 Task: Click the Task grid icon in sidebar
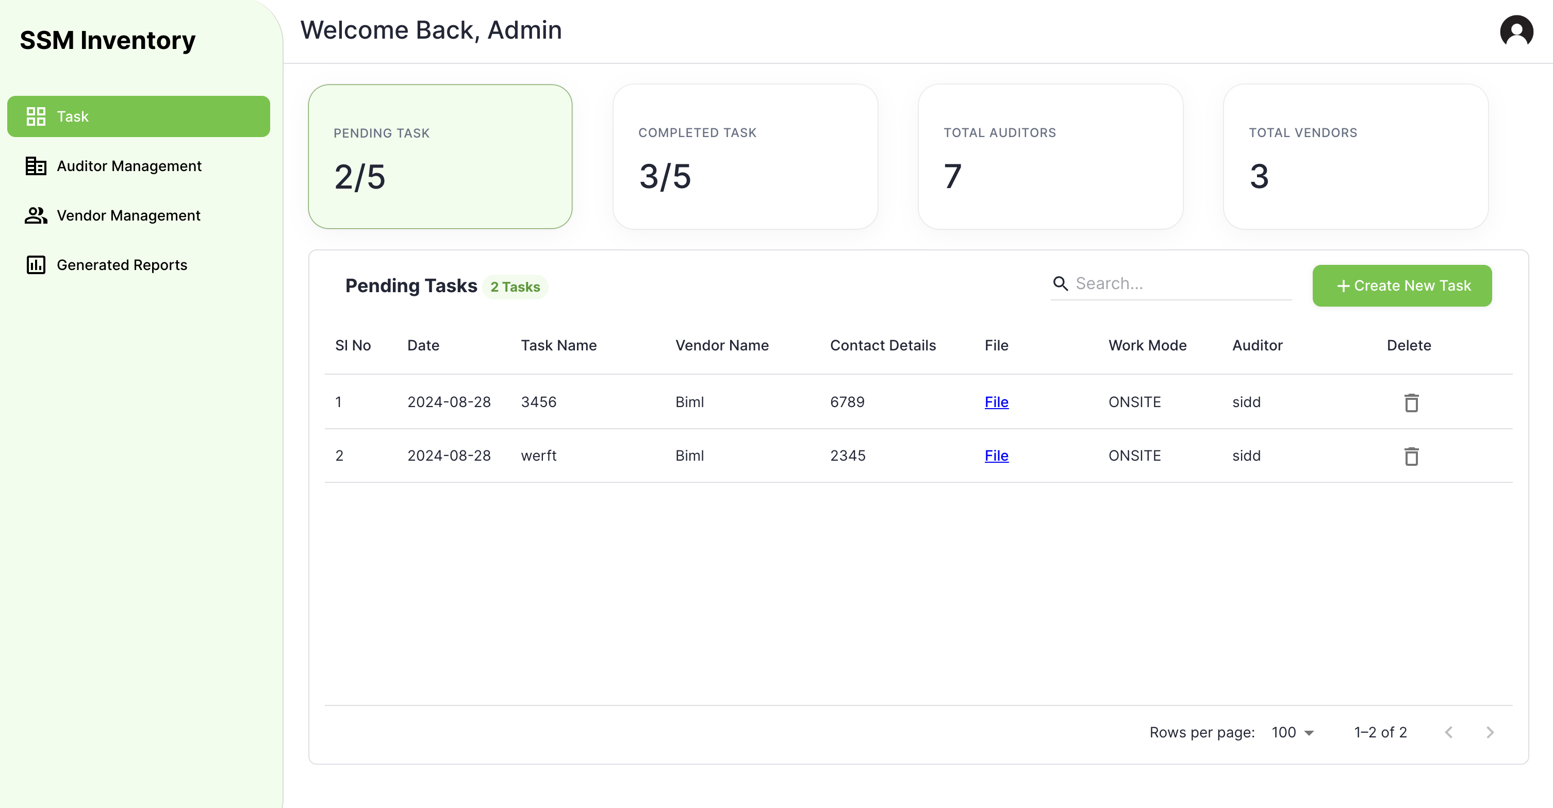36,116
